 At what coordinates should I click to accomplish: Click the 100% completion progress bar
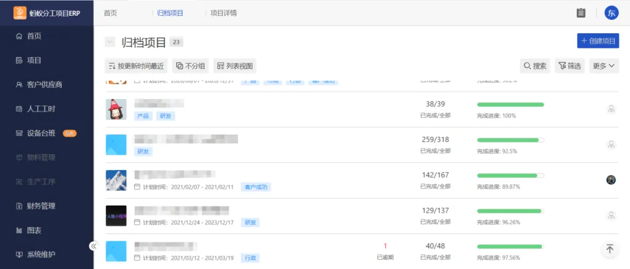point(510,105)
